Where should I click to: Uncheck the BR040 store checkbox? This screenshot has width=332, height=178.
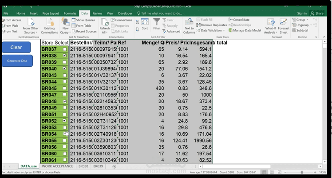click(64, 69)
